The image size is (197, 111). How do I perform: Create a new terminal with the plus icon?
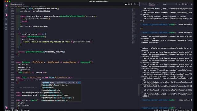180,4
